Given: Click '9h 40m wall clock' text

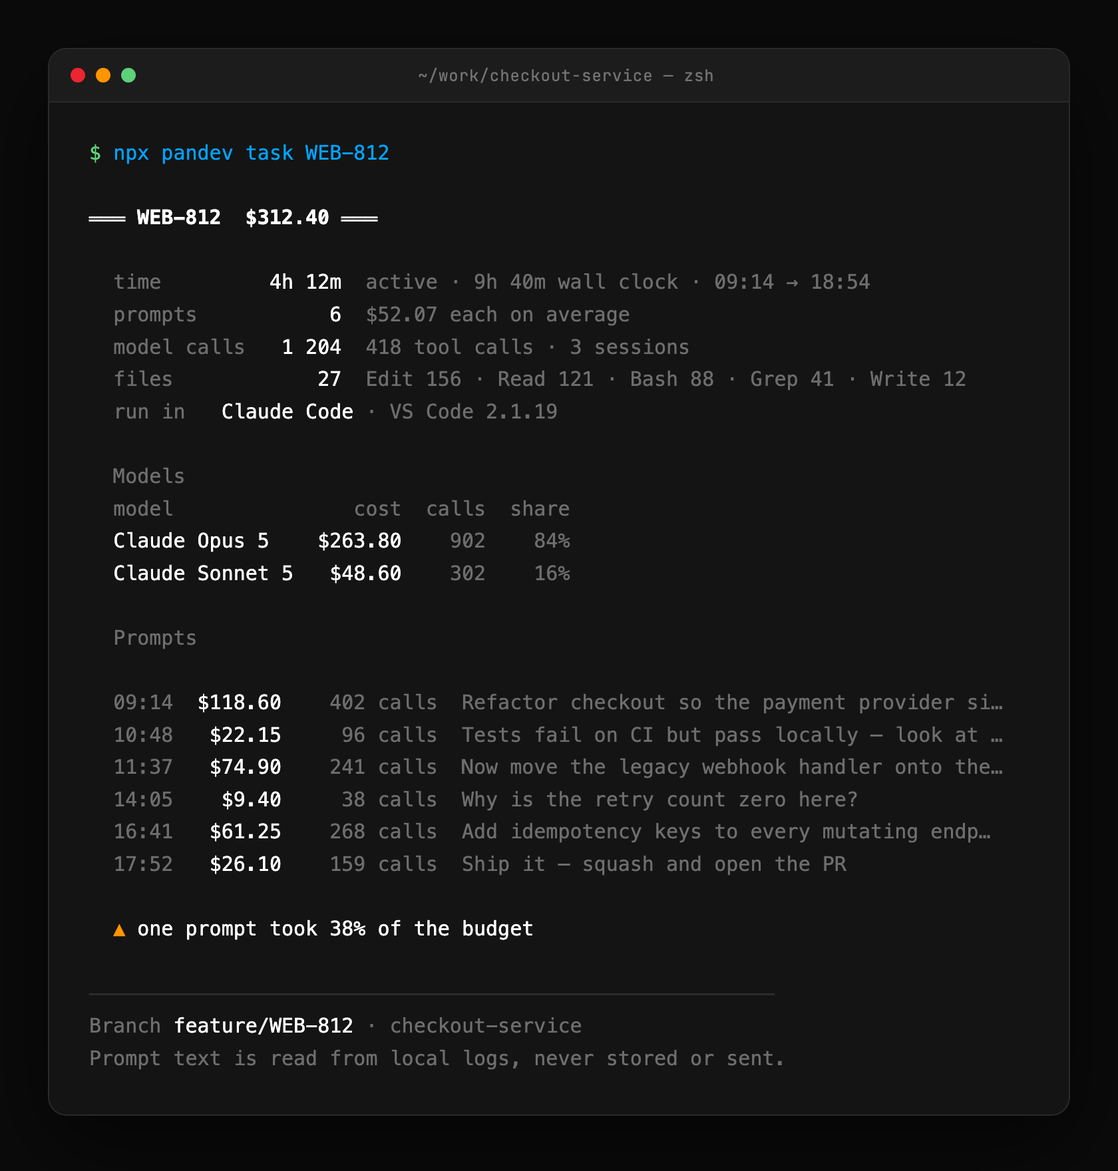Looking at the screenshot, I should coord(576,282).
